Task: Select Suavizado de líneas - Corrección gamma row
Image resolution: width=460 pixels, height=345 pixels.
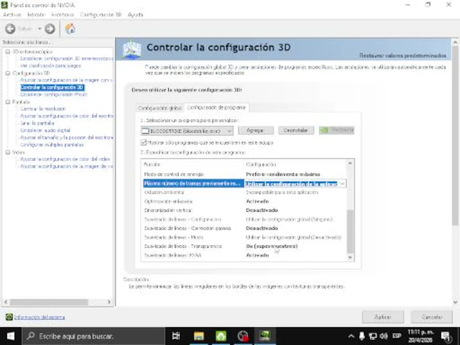Action: [244, 228]
